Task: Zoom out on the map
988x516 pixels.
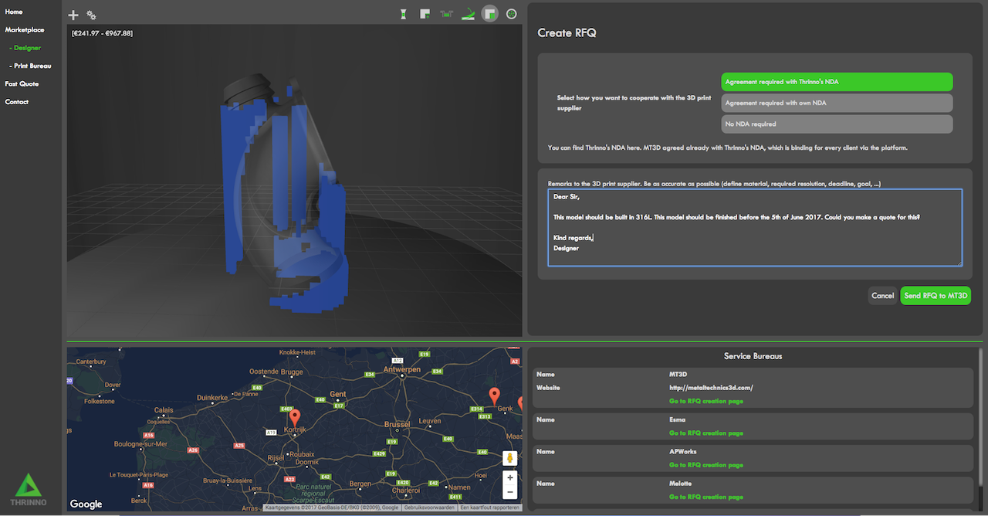Action: 509,492
